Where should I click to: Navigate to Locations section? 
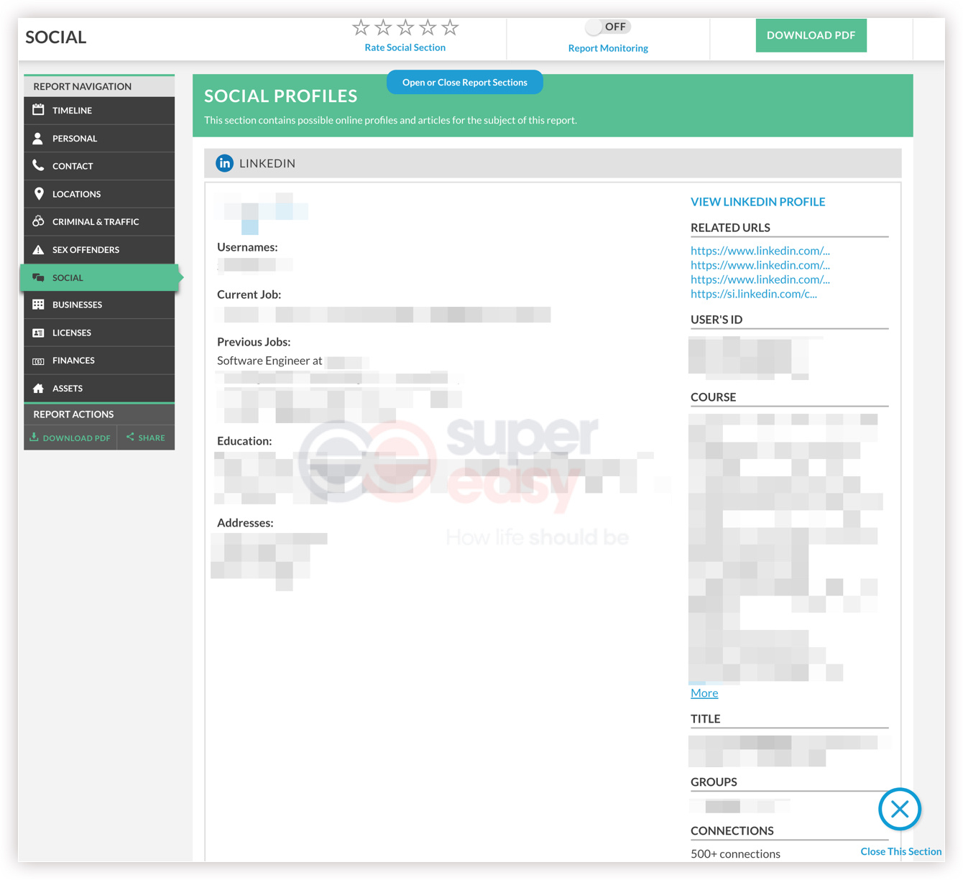click(99, 194)
